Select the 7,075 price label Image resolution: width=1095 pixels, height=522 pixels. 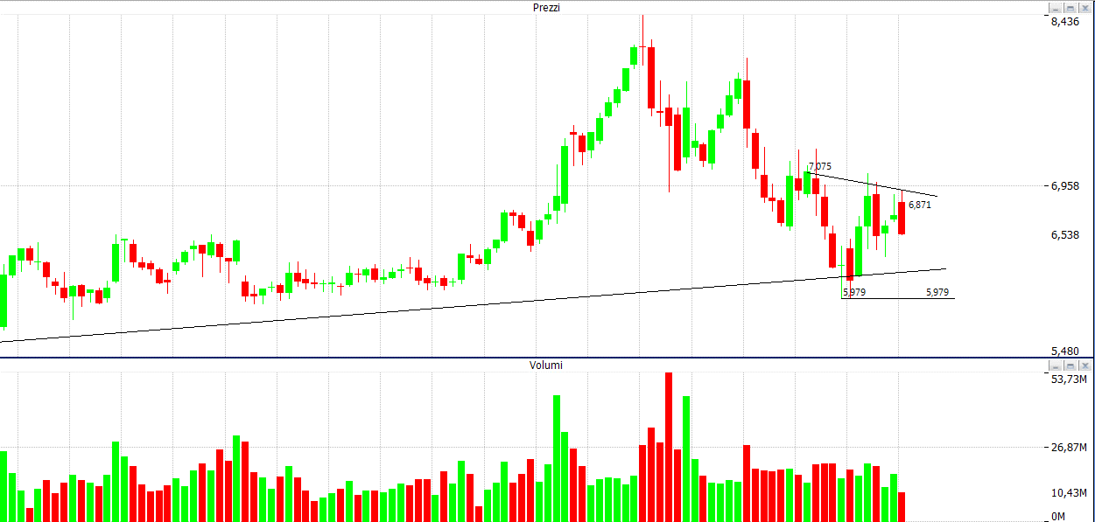pos(820,166)
